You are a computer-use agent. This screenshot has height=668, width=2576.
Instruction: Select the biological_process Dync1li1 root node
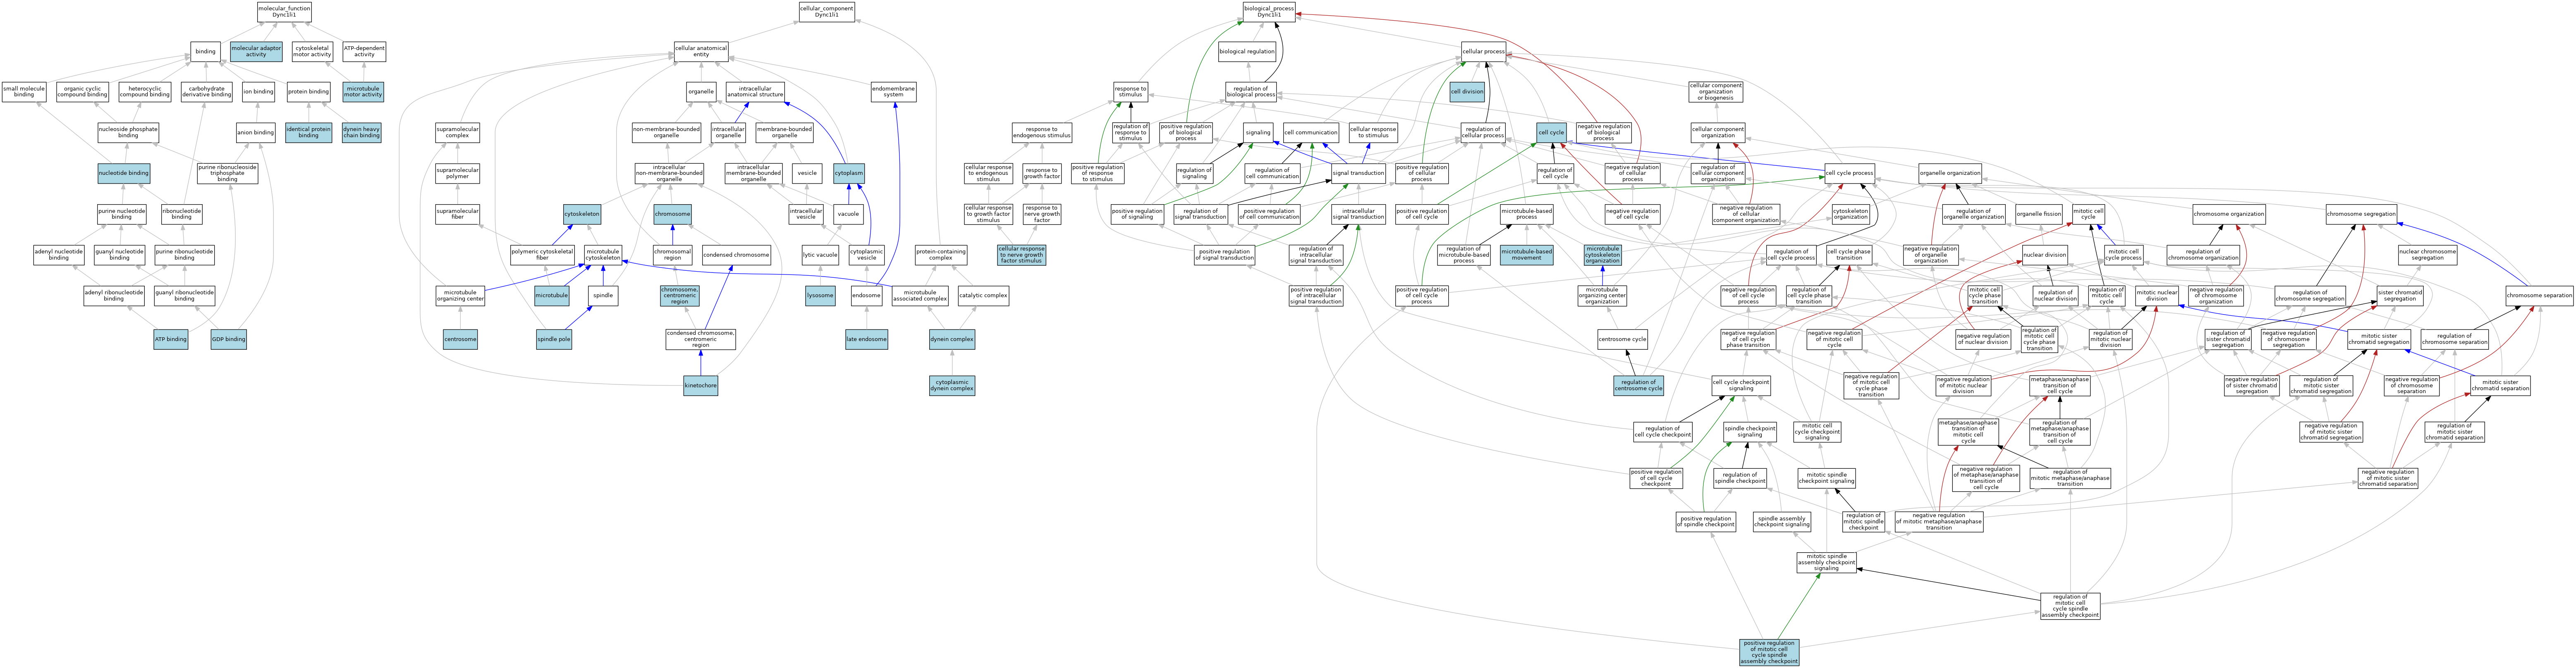1269,11
